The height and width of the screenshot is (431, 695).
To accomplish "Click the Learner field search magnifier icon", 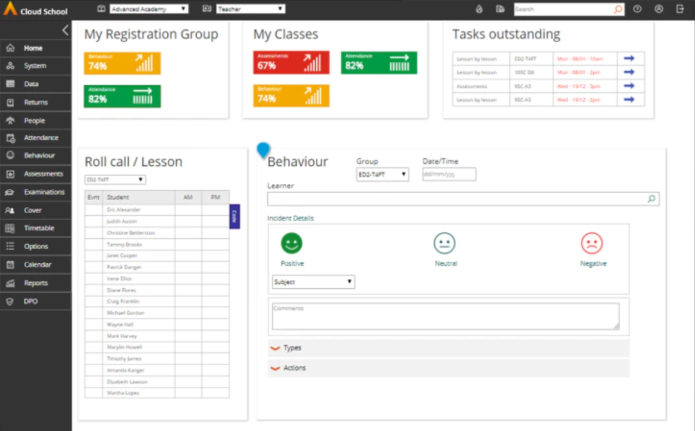I will [651, 199].
